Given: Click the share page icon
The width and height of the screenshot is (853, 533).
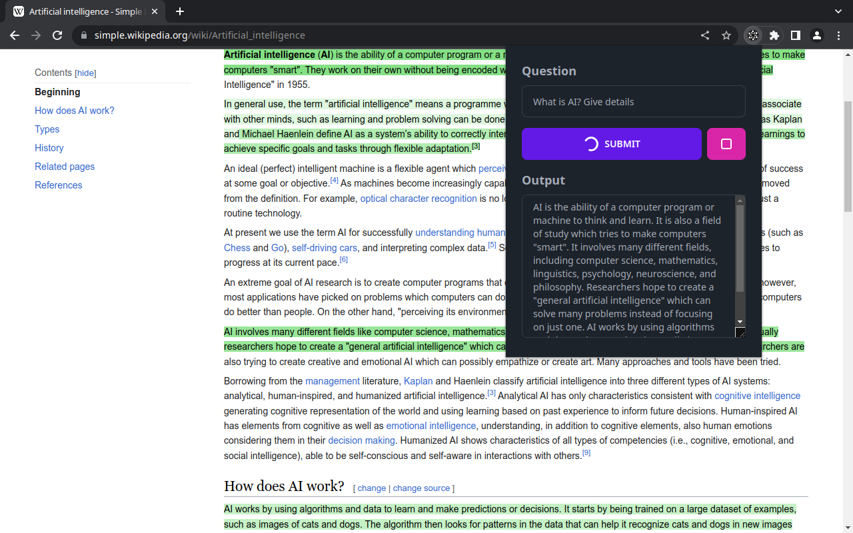Looking at the screenshot, I should coord(705,35).
